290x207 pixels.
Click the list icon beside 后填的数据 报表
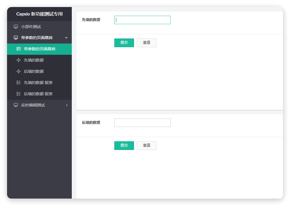[19, 94]
